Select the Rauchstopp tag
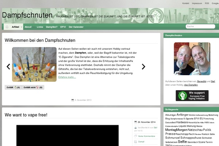219x146 pixels. (x=182, y=134)
